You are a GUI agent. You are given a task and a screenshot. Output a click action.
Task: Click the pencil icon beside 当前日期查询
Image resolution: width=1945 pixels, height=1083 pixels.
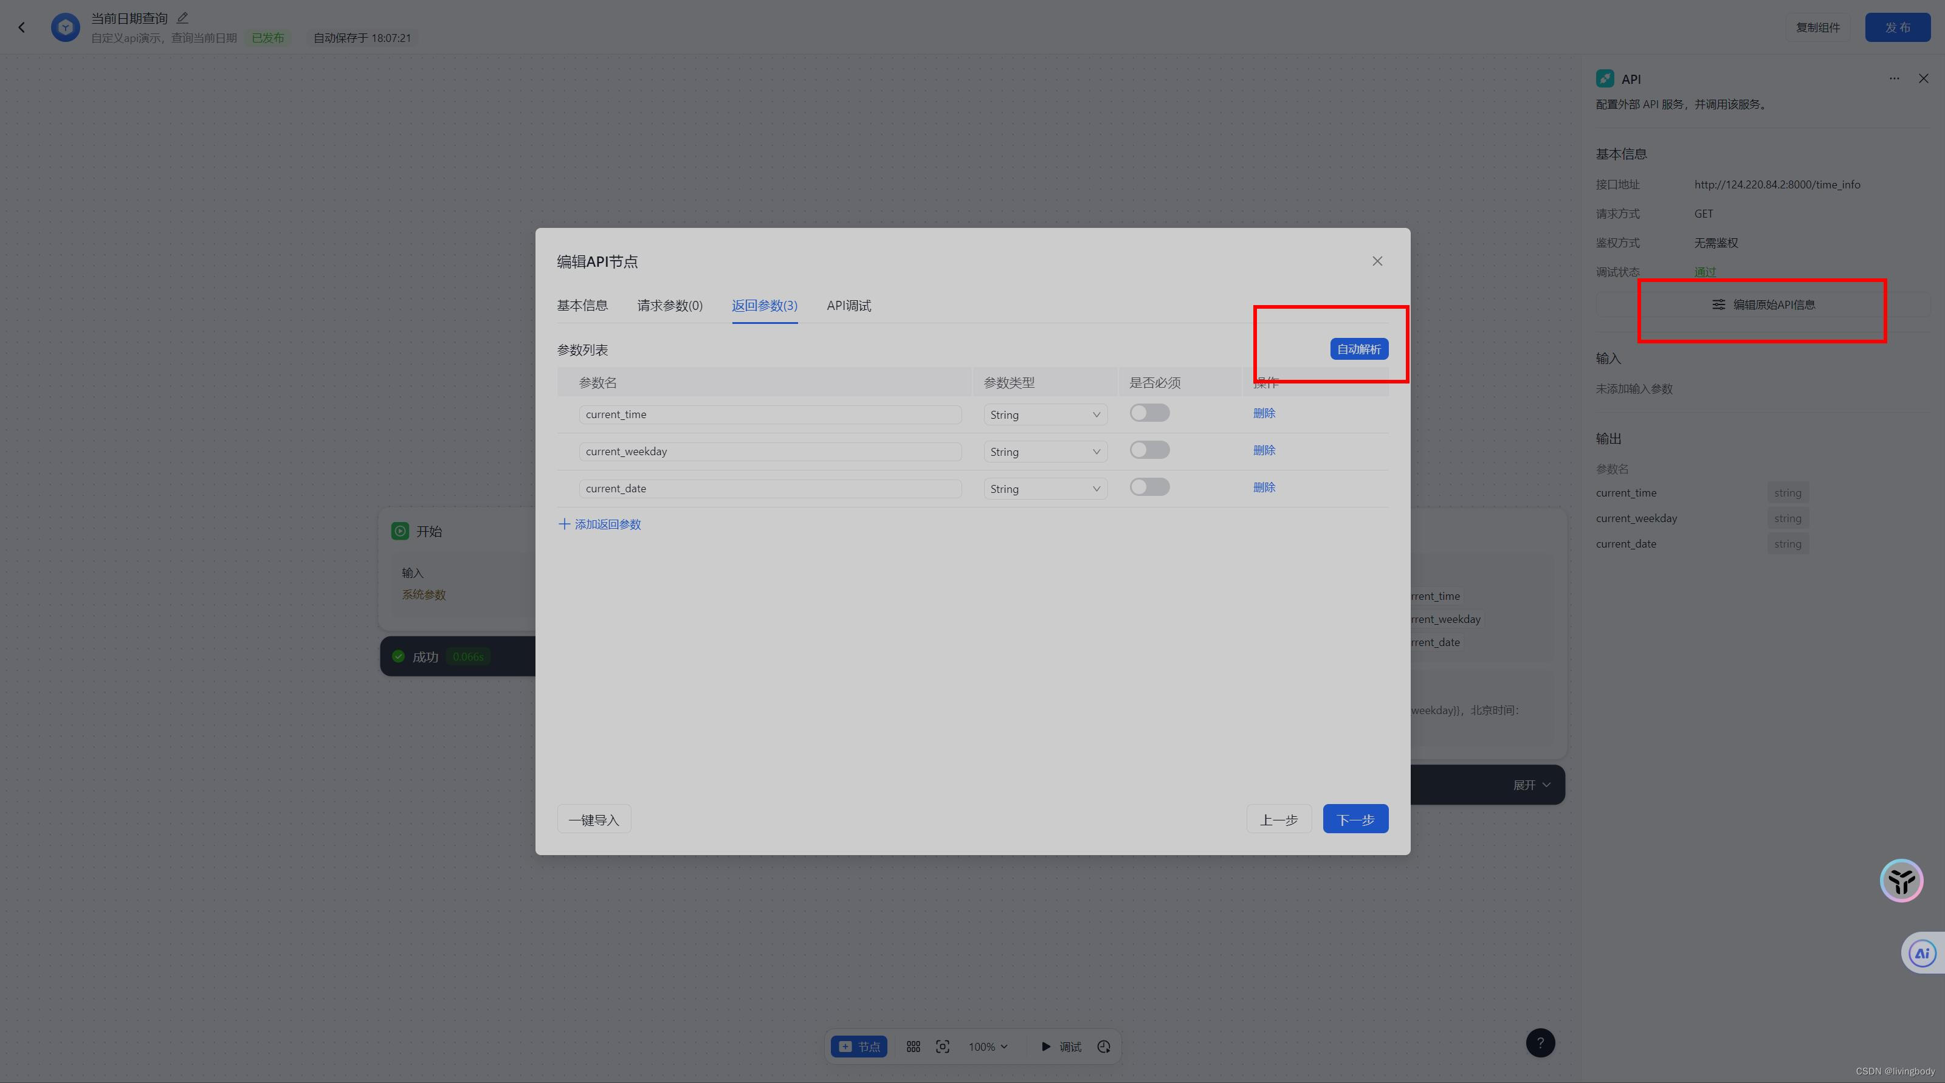pos(183,18)
